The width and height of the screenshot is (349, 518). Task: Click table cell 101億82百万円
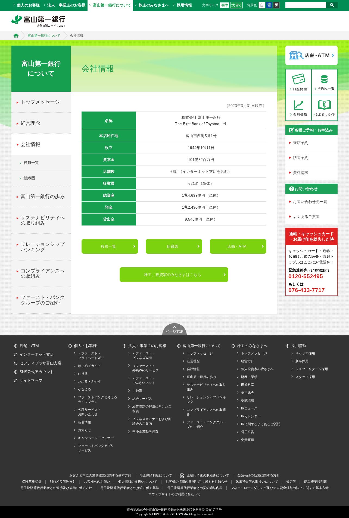pyautogui.click(x=201, y=160)
